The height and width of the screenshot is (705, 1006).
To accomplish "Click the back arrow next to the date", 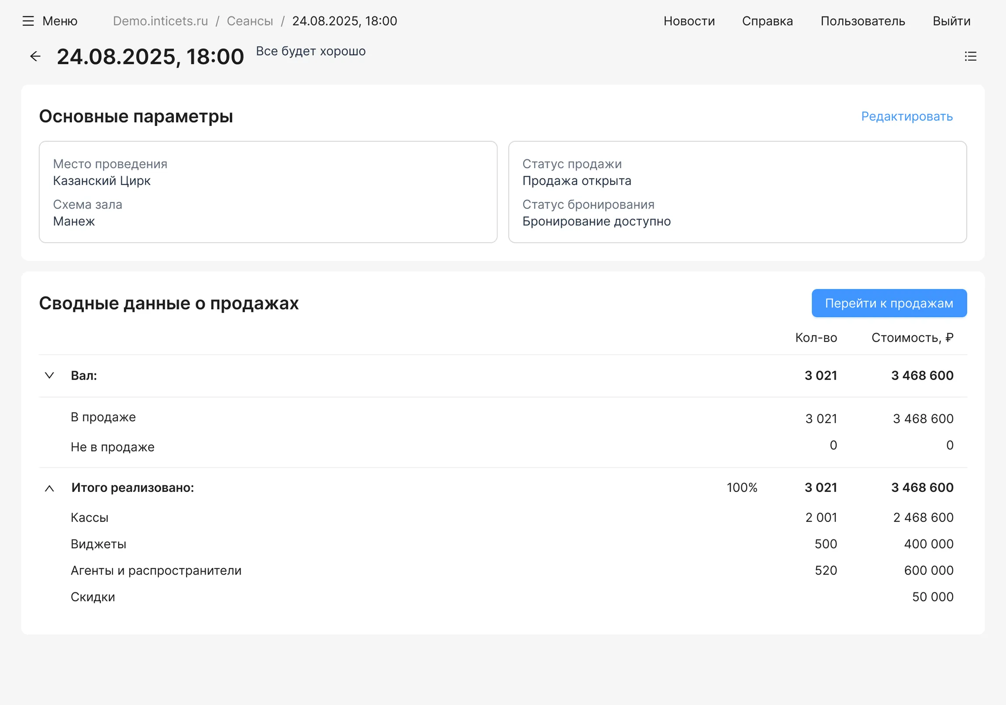I will 35,56.
